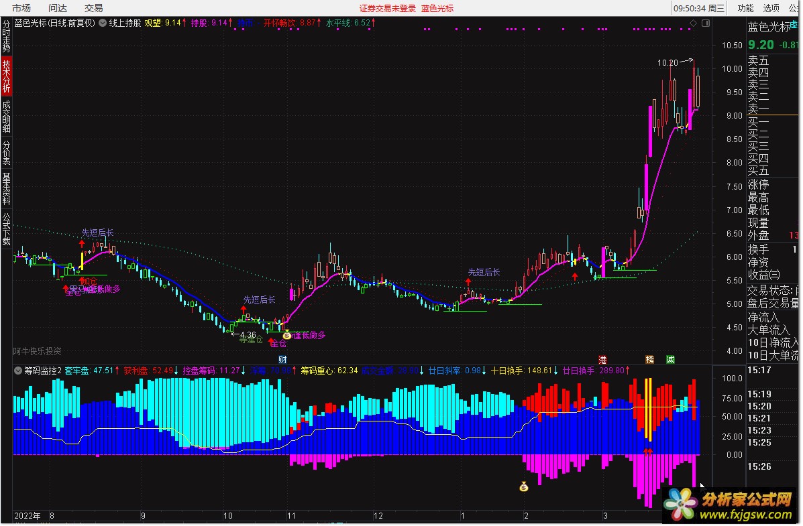
Task: Switch to 分时走势 side tab
Action: coord(6,36)
